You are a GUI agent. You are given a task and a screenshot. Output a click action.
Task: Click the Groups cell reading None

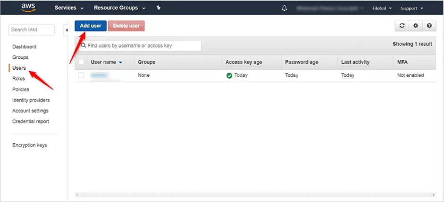[143, 75]
